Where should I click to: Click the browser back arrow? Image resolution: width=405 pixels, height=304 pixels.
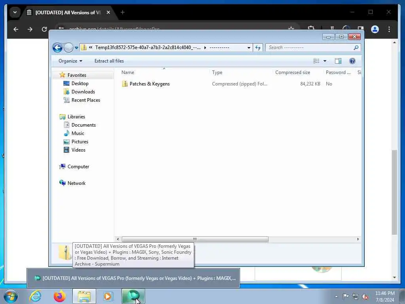click(x=16, y=29)
